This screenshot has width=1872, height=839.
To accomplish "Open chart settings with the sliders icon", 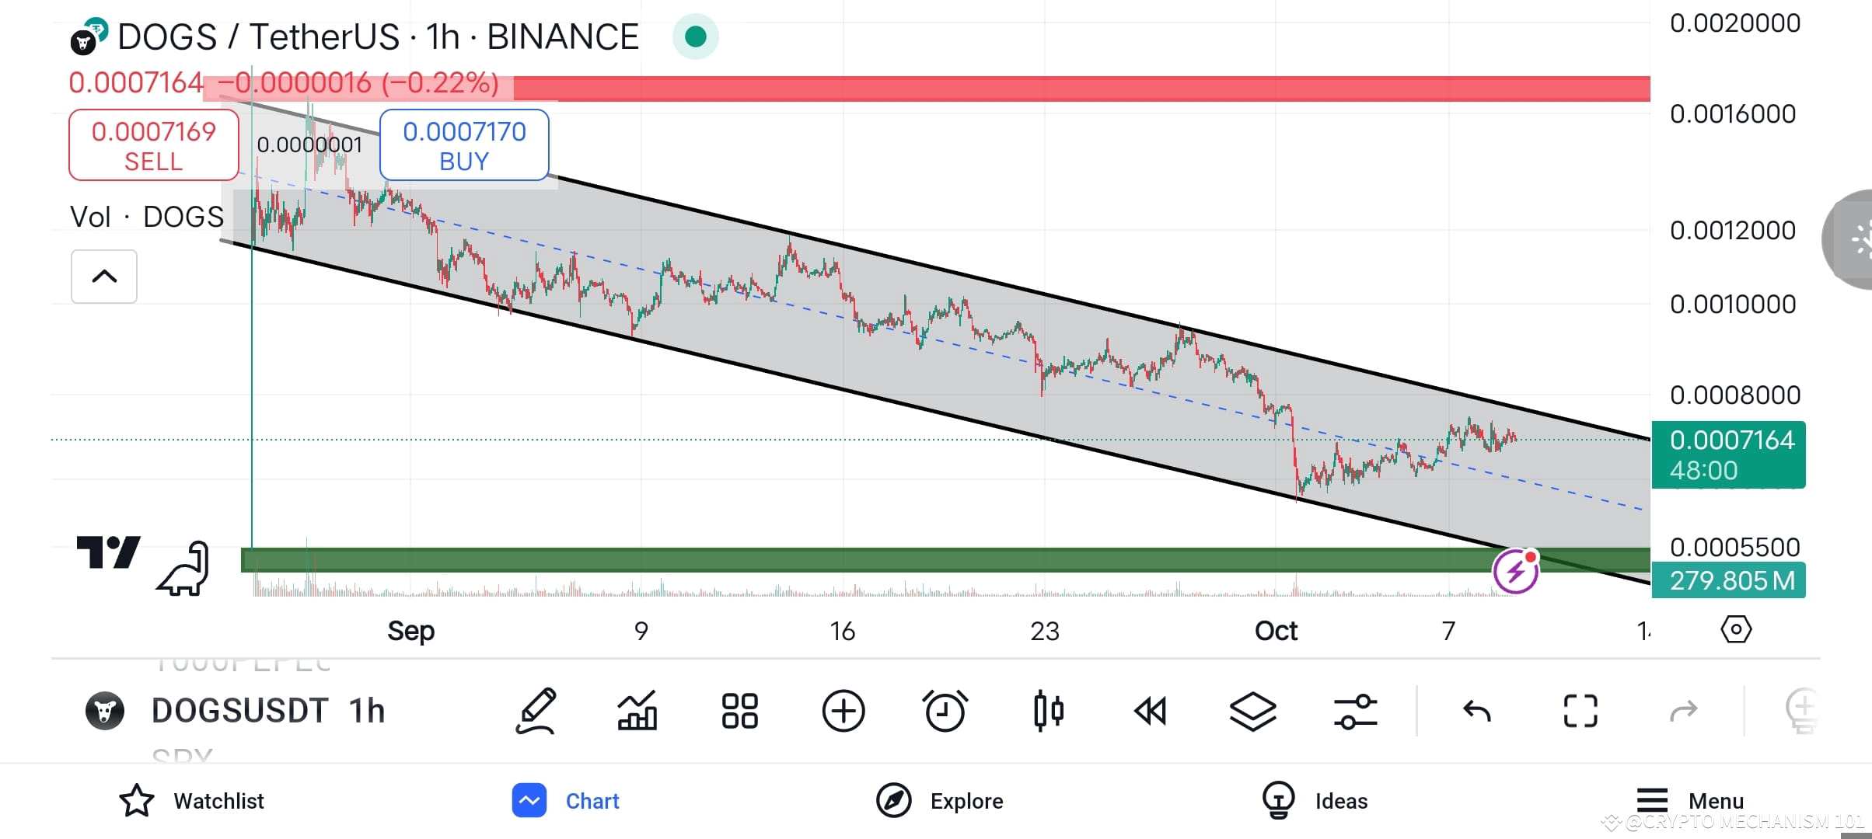I will (1355, 710).
